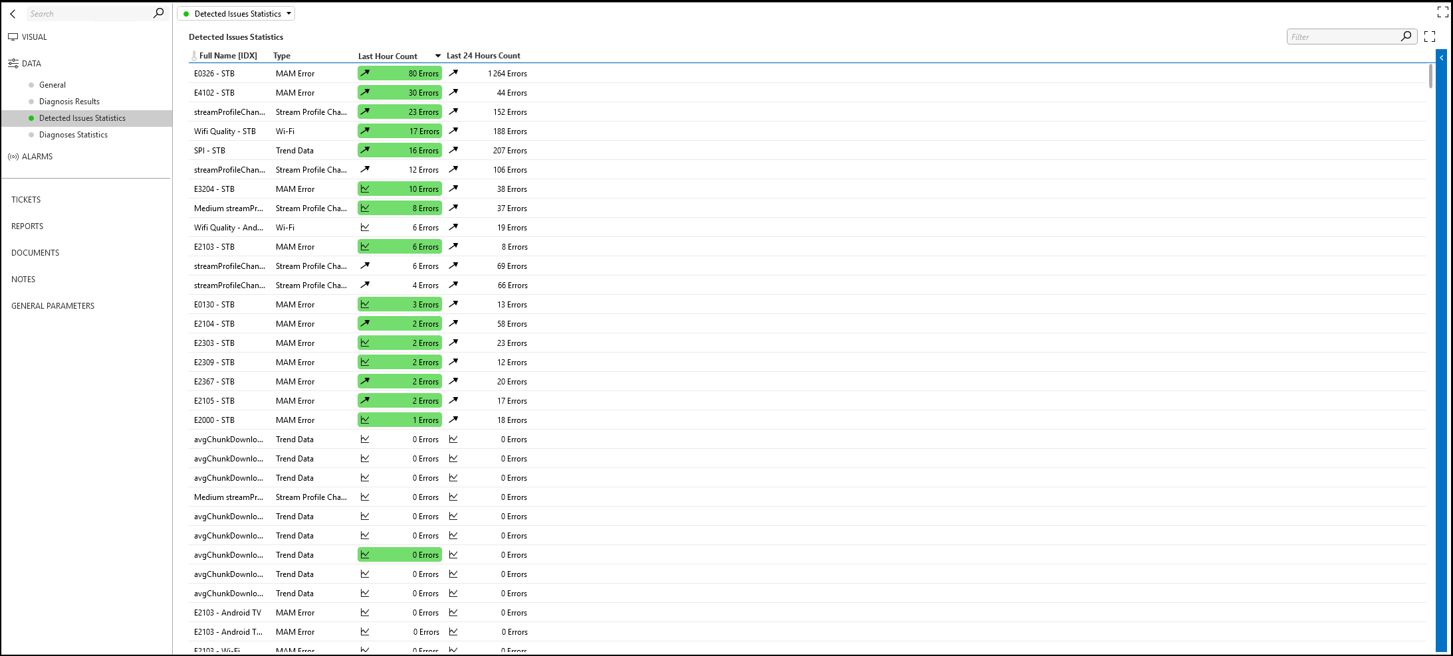Open the DATA section
The width and height of the screenshot is (1453, 656).
pos(31,64)
